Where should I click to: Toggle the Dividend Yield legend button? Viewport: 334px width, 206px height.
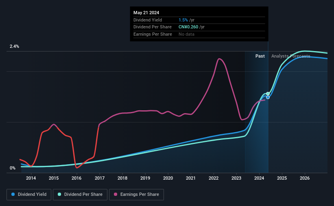tap(29, 195)
